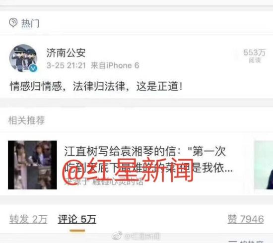Tap the 热门 section label
273x243 pixels.
click(30, 23)
